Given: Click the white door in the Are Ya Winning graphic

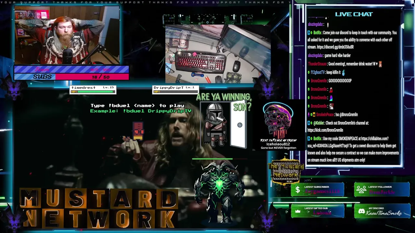Looking at the screenshot, I should pyautogui.click(x=238, y=126).
